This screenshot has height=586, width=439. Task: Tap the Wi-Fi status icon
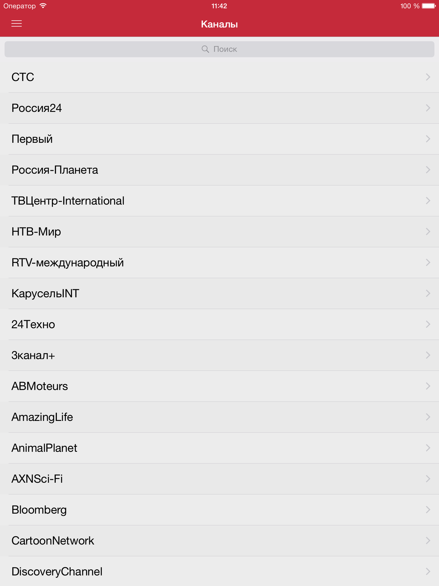43,6
